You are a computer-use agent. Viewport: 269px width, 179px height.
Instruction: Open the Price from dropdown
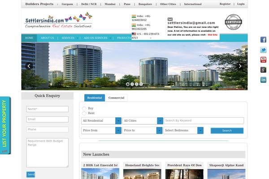[101, 131]
